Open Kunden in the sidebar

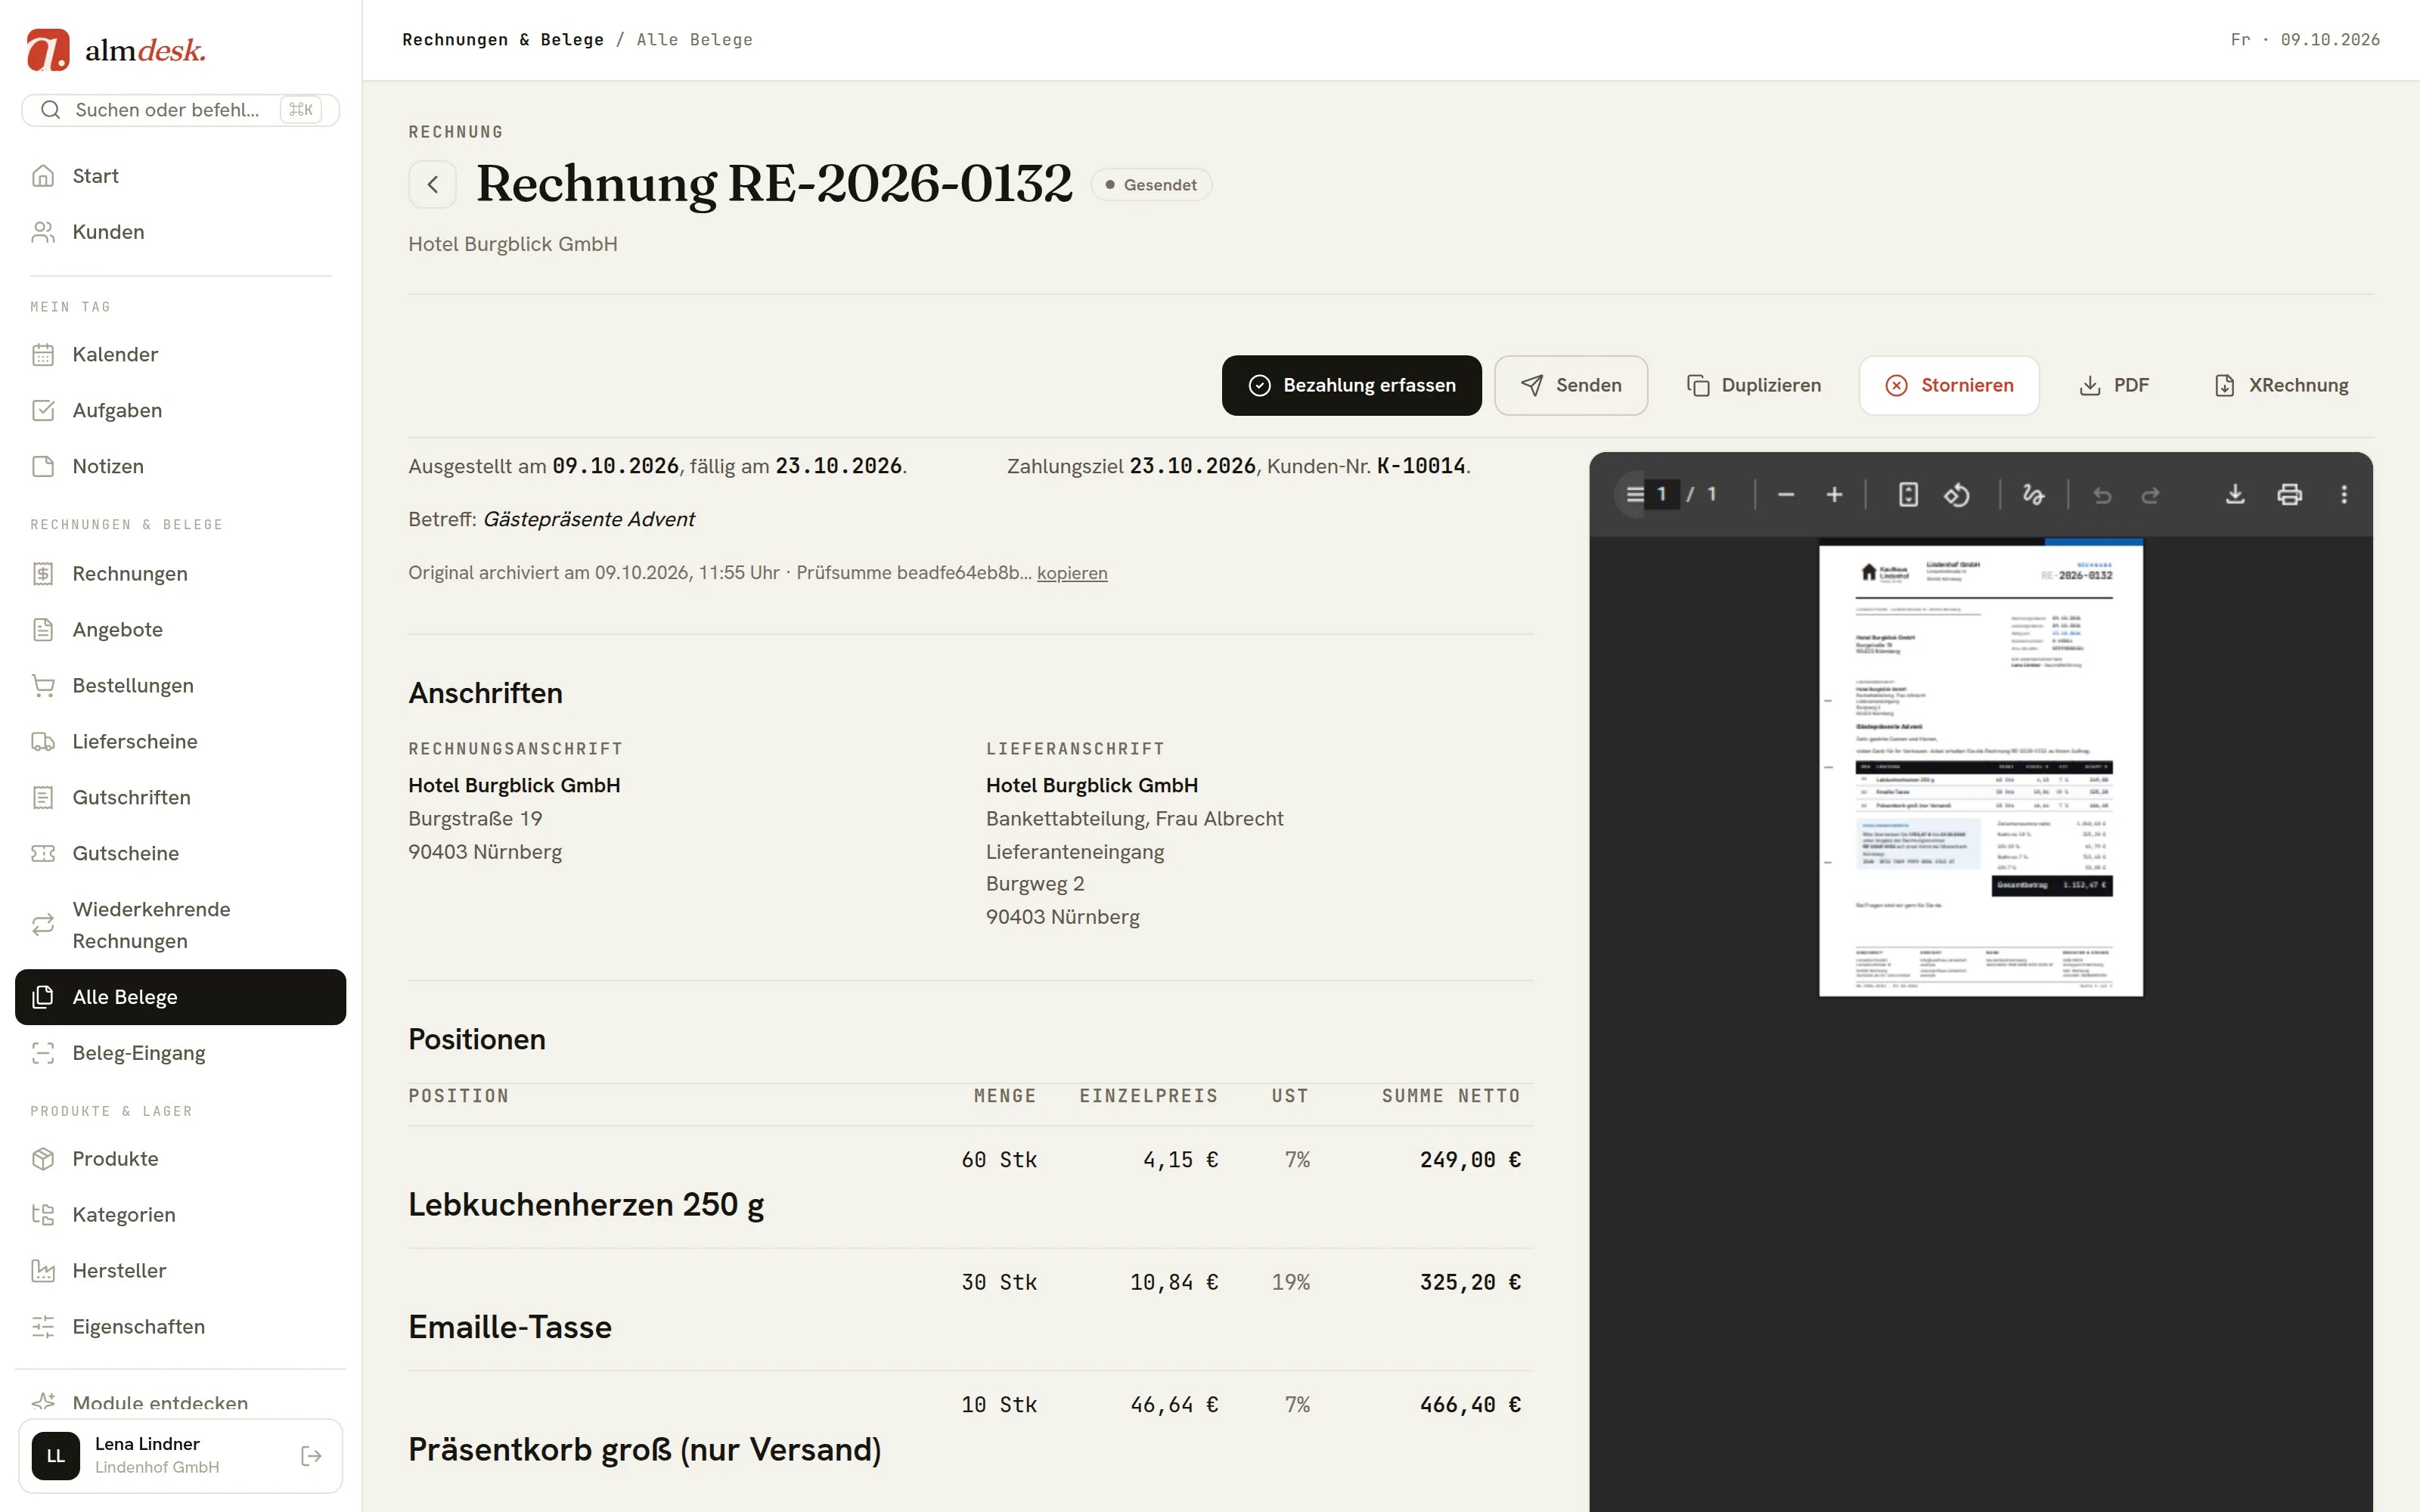(180, 232)
